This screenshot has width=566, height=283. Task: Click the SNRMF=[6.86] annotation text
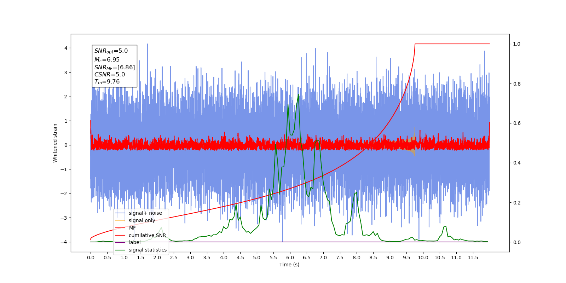tap(115, 67)
